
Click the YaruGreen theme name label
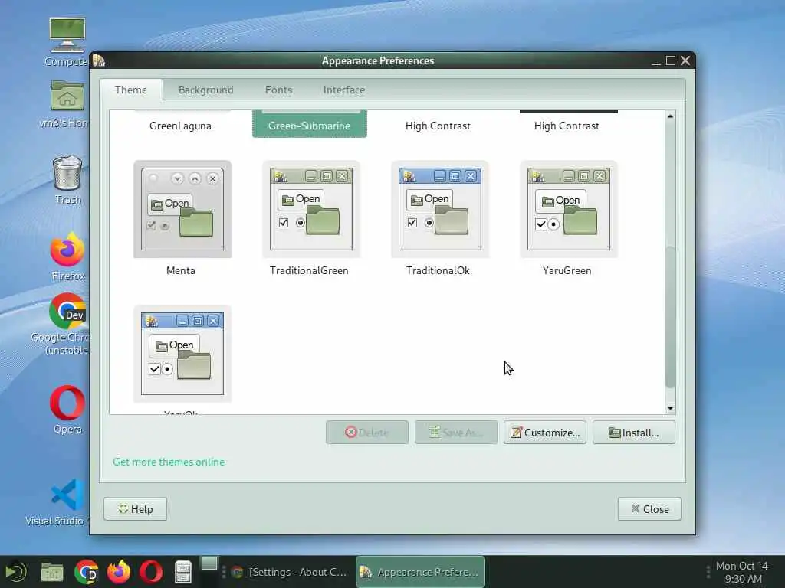click(567, 270)
